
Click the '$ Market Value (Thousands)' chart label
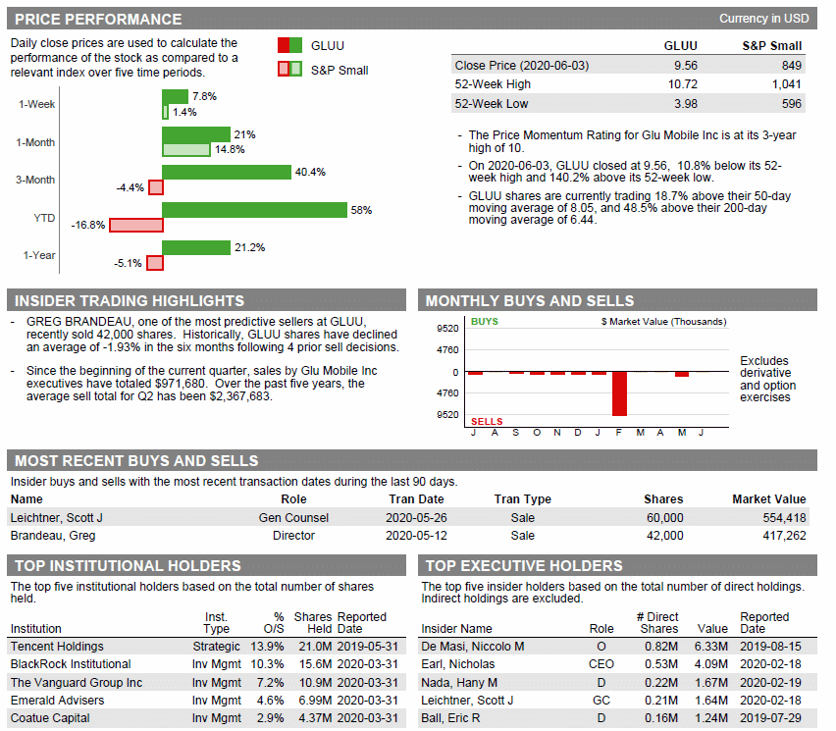[663, 322]
